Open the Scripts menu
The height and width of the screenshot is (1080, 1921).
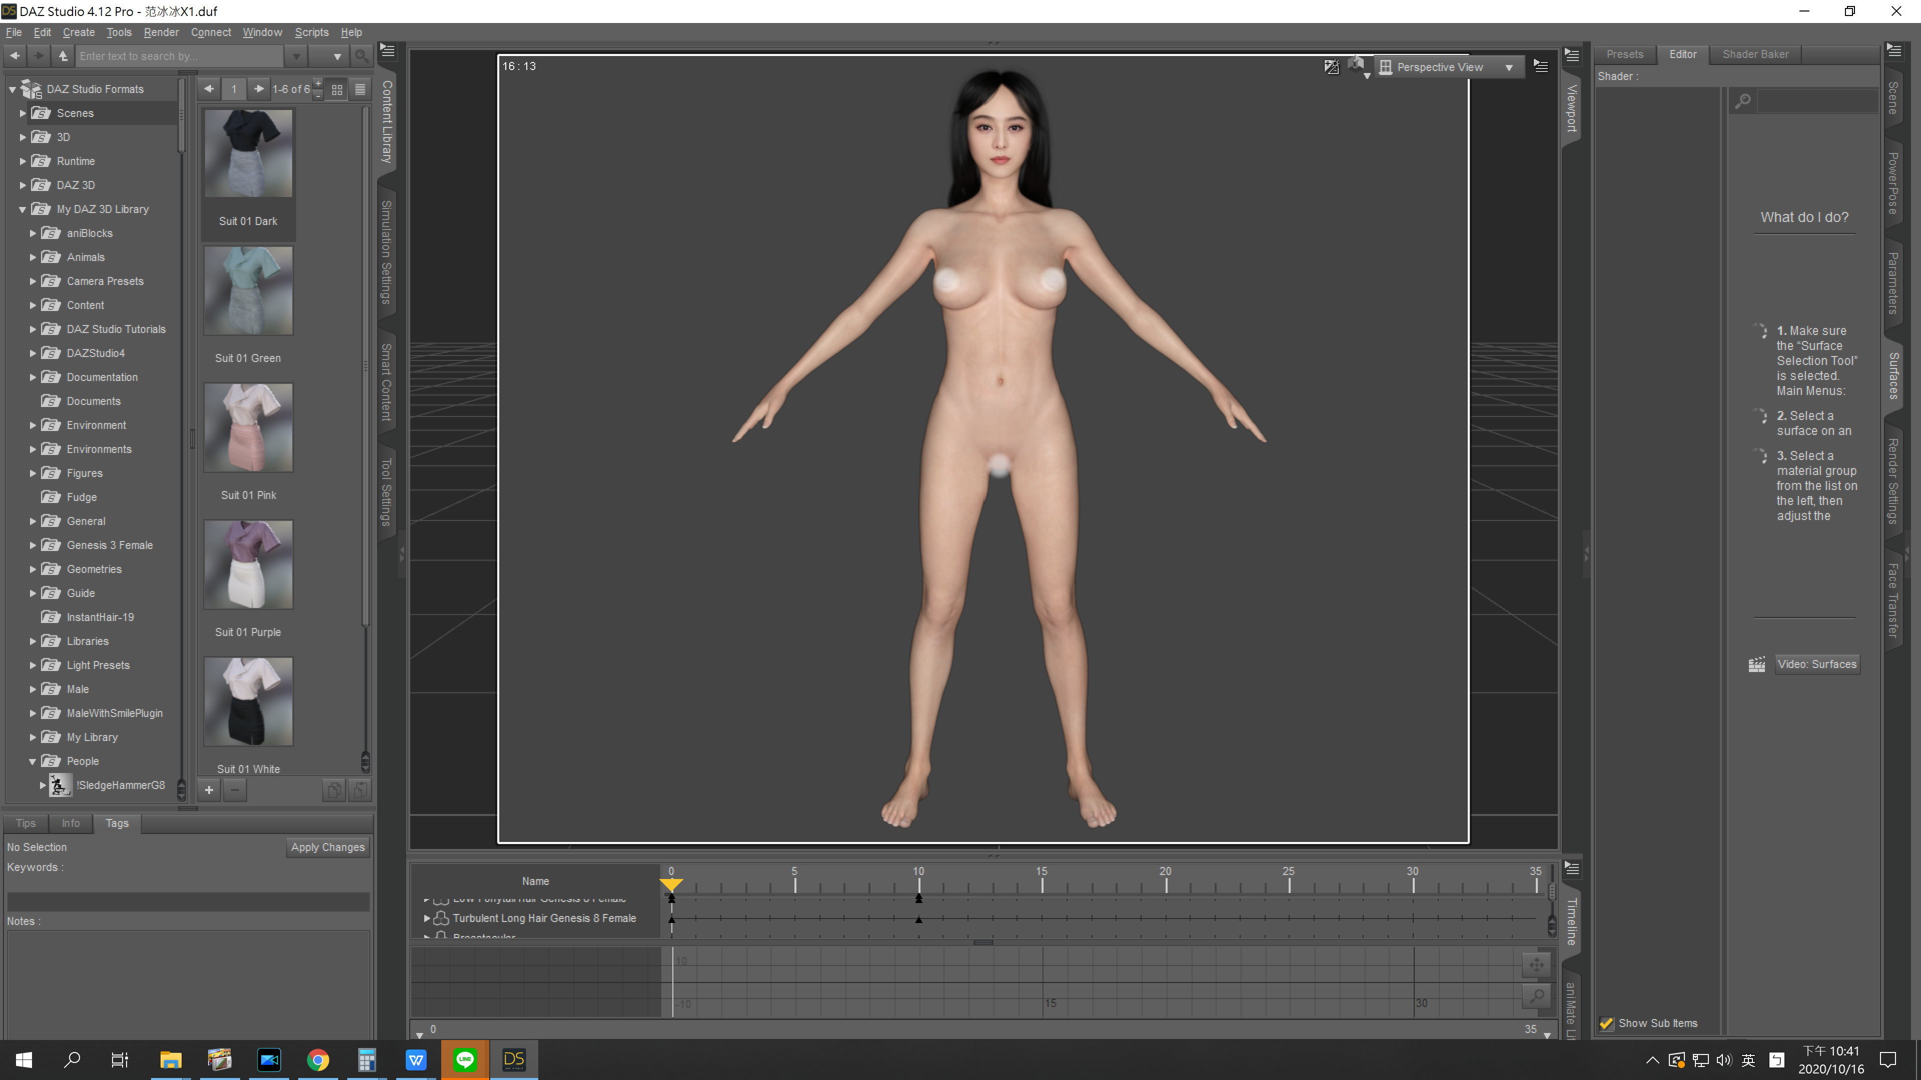(312, 32)
